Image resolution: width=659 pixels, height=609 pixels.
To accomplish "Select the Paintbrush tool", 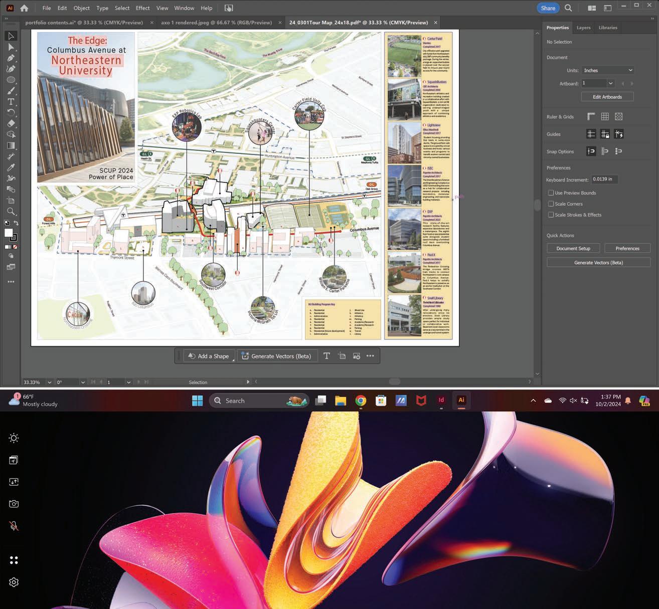I will 11,91.
